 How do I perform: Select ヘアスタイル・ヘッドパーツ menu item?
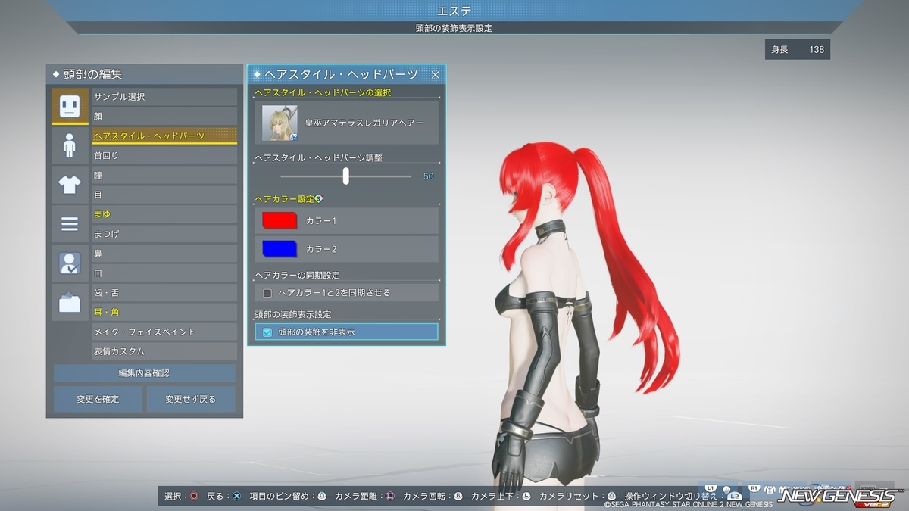[164, 136]
